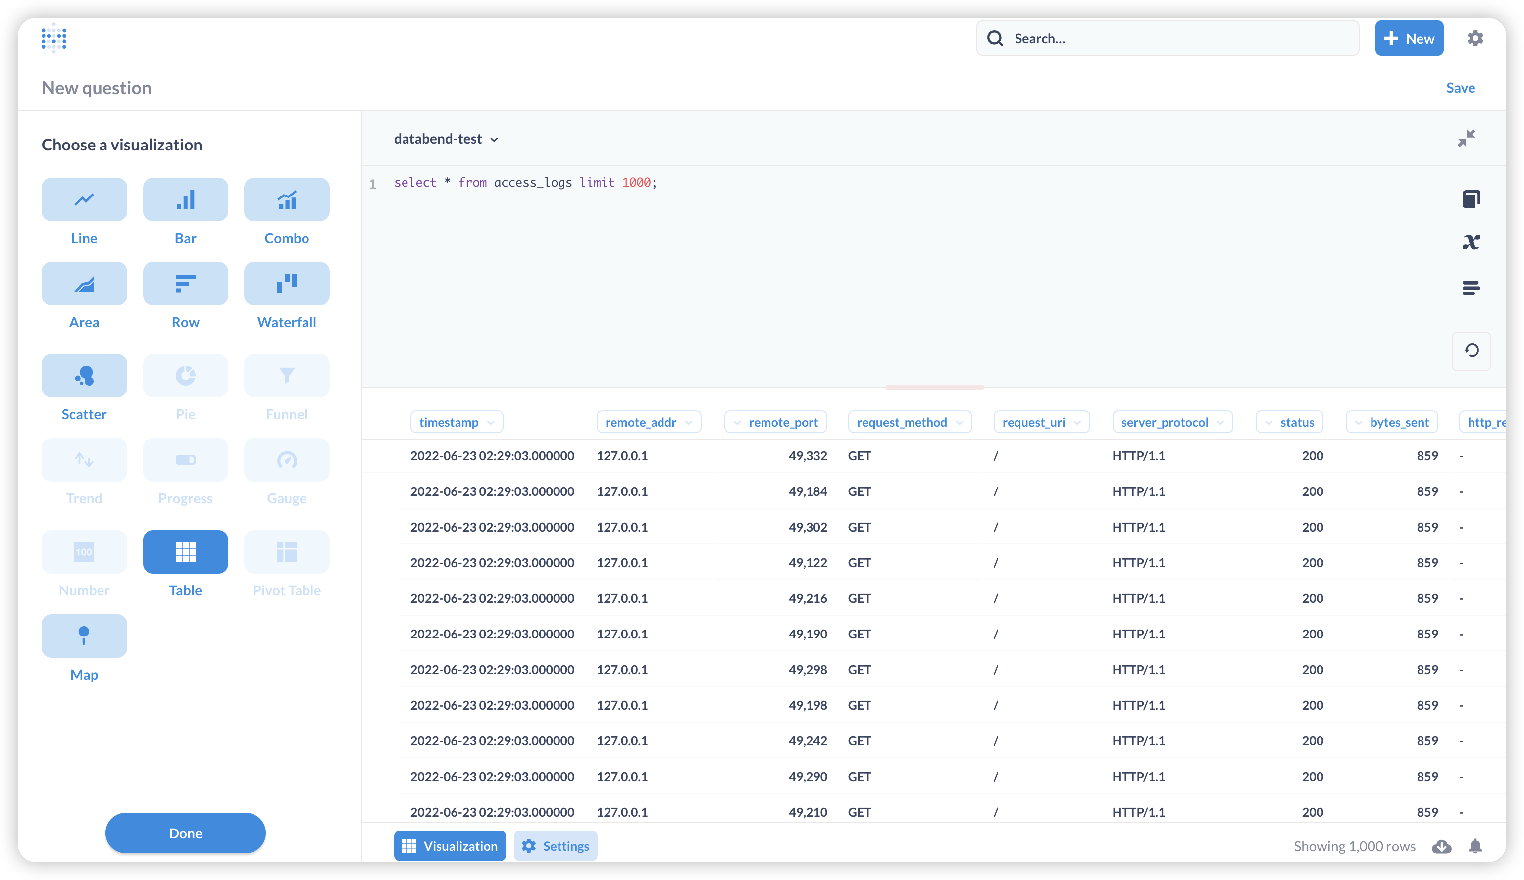This screenshot has width=1524, height=880.
Task: Open the alerts bell icon
Action: [1475, 846]
